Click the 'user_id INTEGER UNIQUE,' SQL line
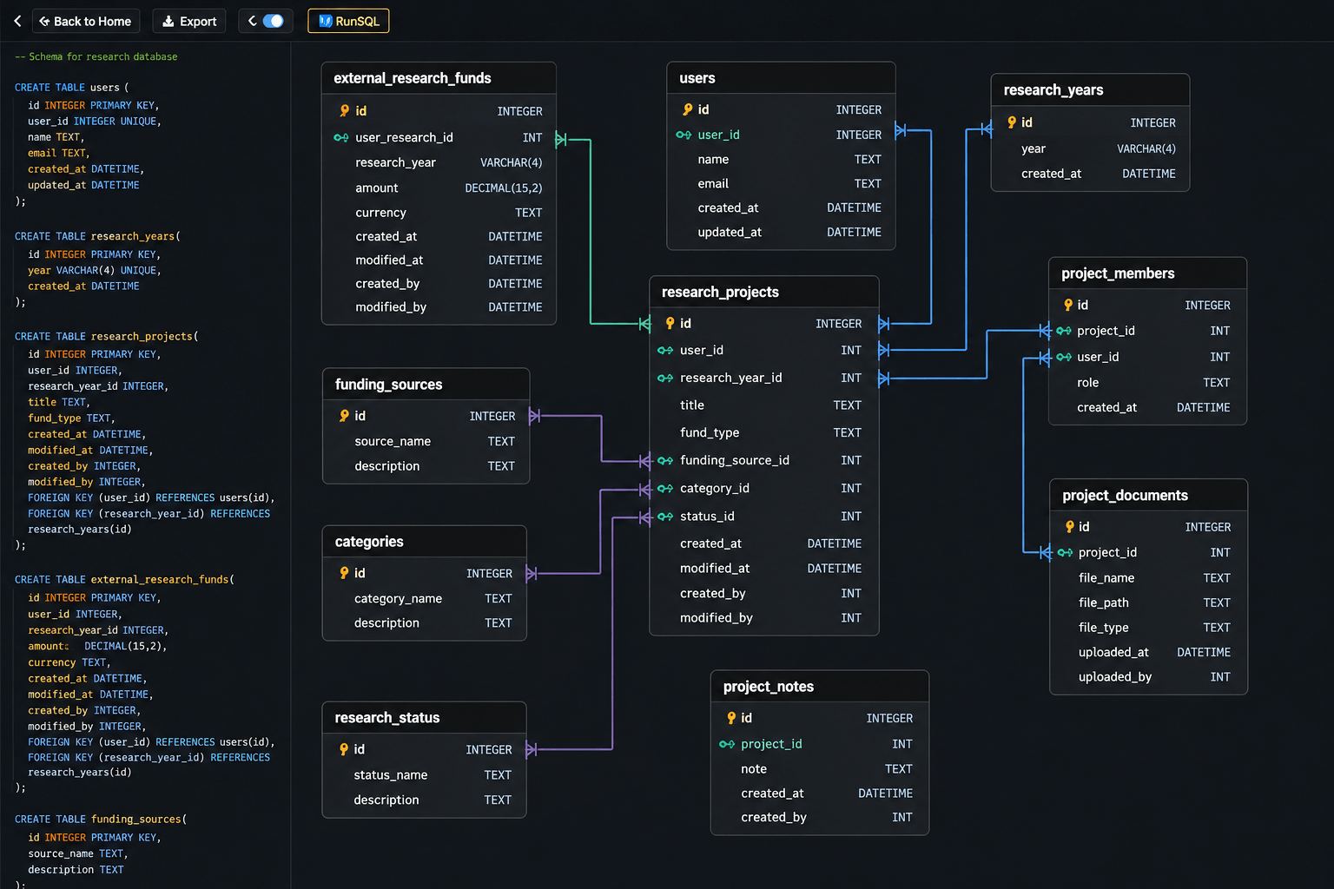 tap(94, 122)
